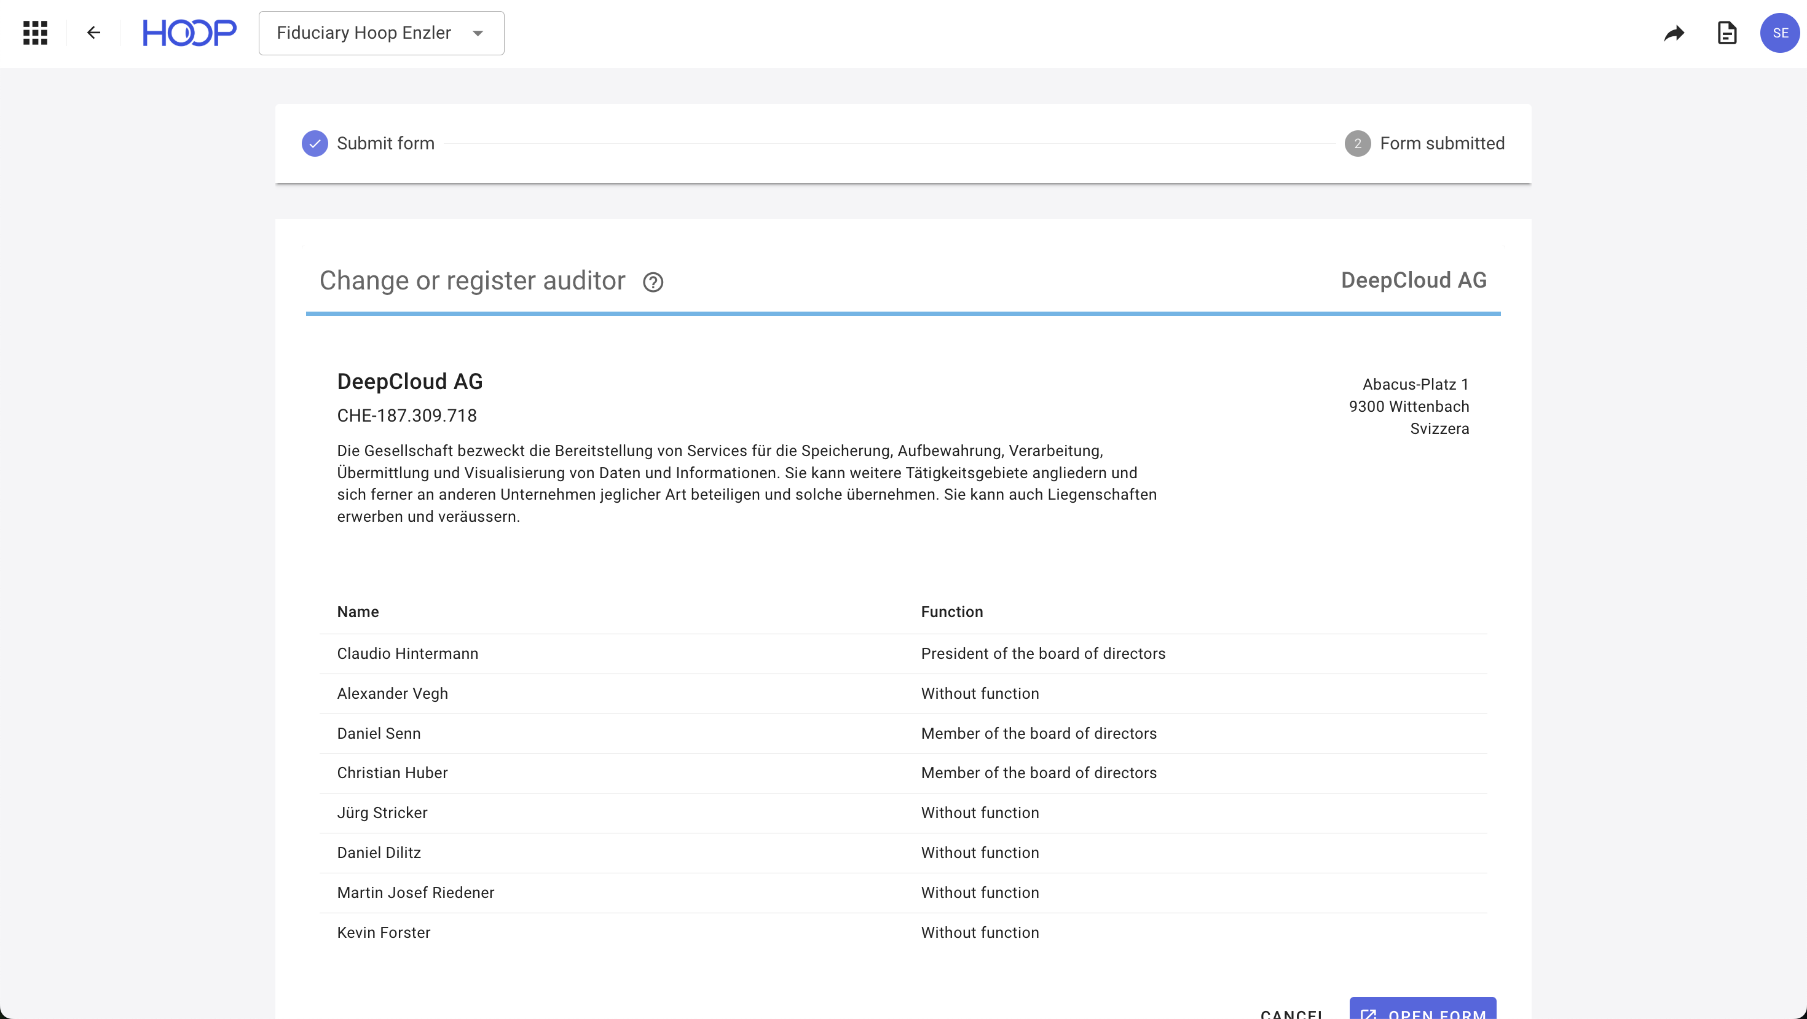The height and width of the screenshot is (1019, 1807).
Task: Click the back arrow icon
Action: [x=93, y=33]
